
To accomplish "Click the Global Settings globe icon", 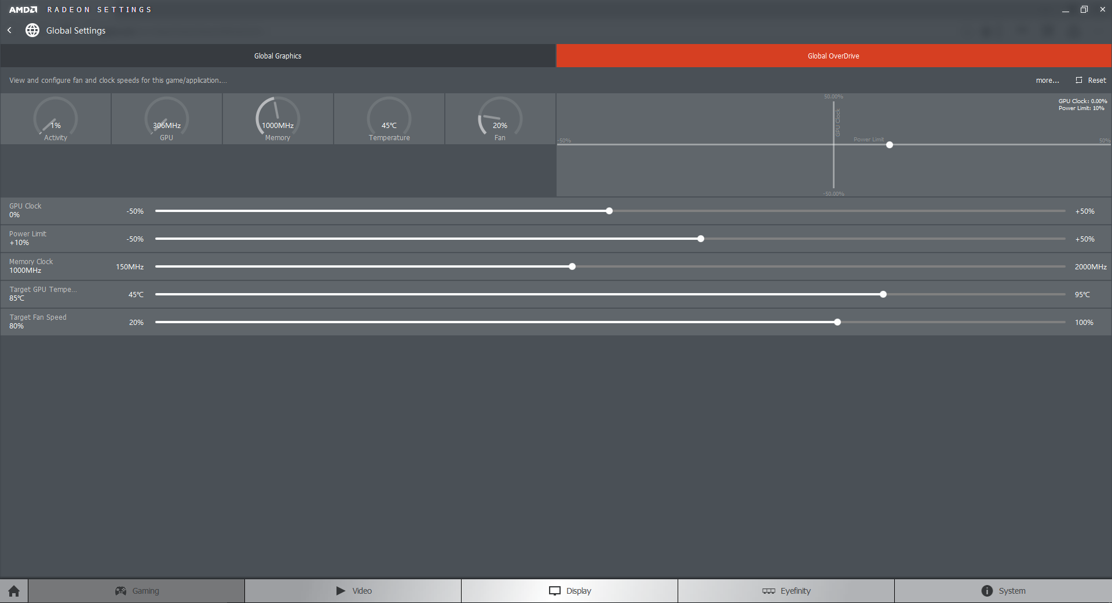I will (x=32, y=30).
